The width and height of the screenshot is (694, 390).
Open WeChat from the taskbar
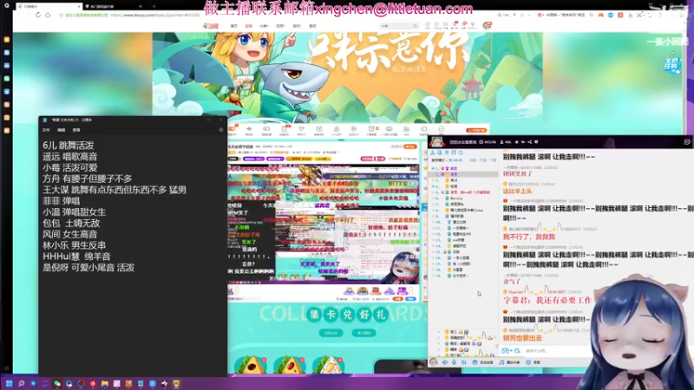[57, 383]
